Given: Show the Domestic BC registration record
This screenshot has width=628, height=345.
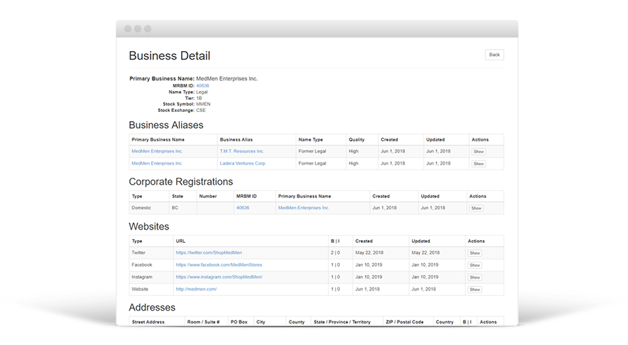Looking at the screenshot, I should 476,209.
